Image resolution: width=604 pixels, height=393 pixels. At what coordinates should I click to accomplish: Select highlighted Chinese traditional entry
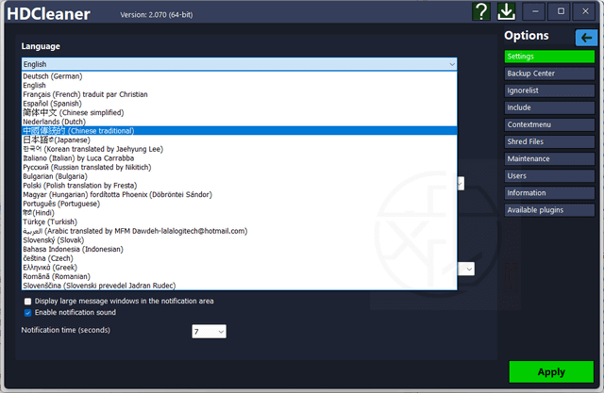click(x=239, y=131)
